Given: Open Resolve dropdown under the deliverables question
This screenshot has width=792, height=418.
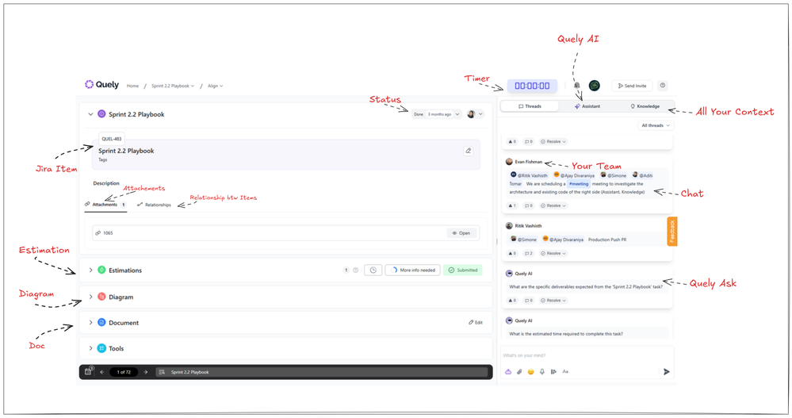Looking at the screenshot, I should tap(553, 301).
